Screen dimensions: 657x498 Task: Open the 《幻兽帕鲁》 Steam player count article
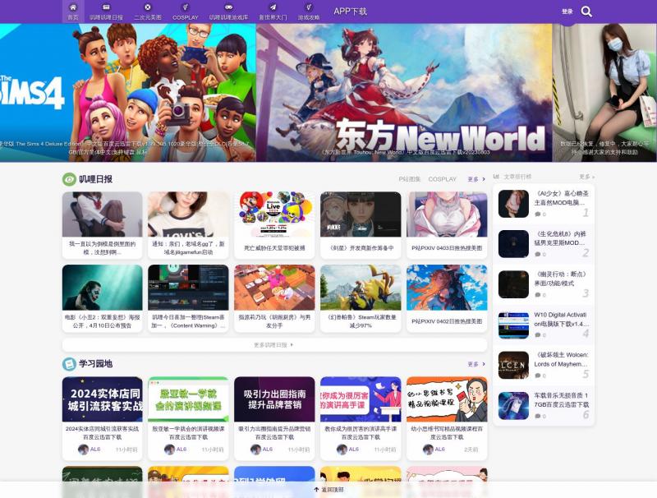coord(361,321)
